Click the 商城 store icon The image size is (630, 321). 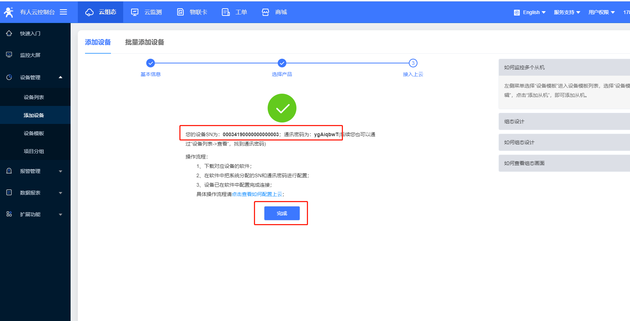(x=265, y=12)
